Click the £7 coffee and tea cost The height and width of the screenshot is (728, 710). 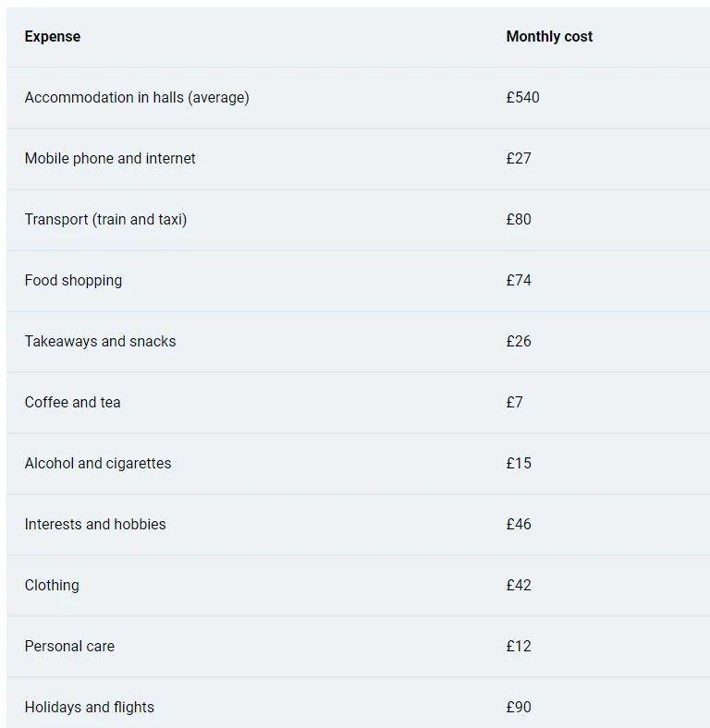[x=514, y=403]
